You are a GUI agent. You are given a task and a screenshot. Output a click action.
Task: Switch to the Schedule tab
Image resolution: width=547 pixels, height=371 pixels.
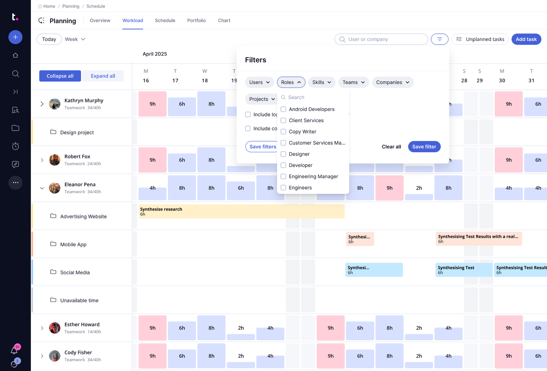[x=165, y=20]
